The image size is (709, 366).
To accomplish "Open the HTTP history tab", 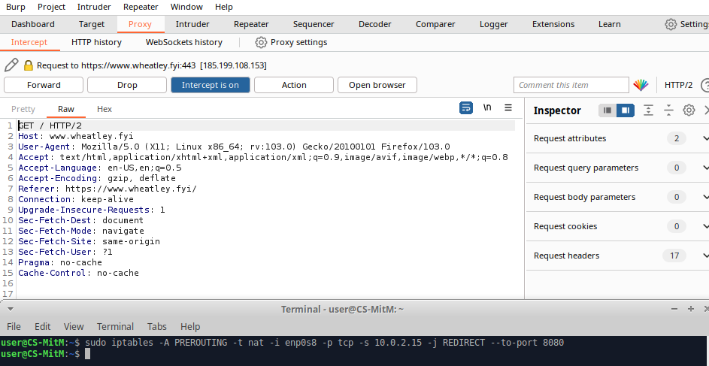I will coord(96,43).
